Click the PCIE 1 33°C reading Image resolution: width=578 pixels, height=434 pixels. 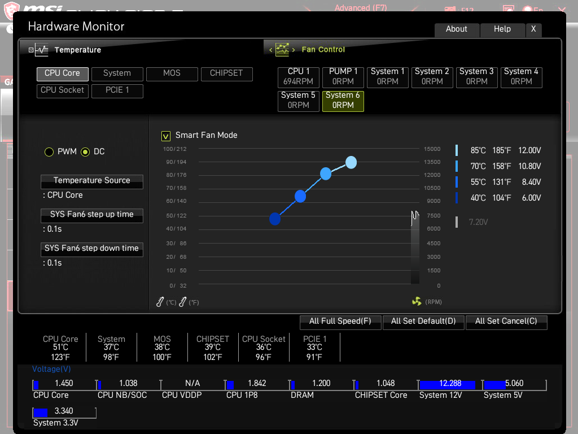(314, 348)
